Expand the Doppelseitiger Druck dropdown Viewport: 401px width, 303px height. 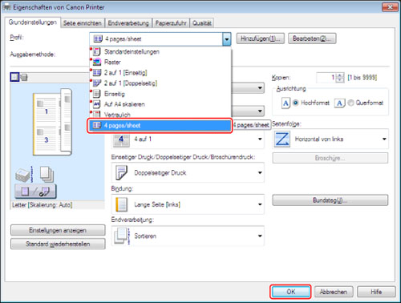point(188,172)
